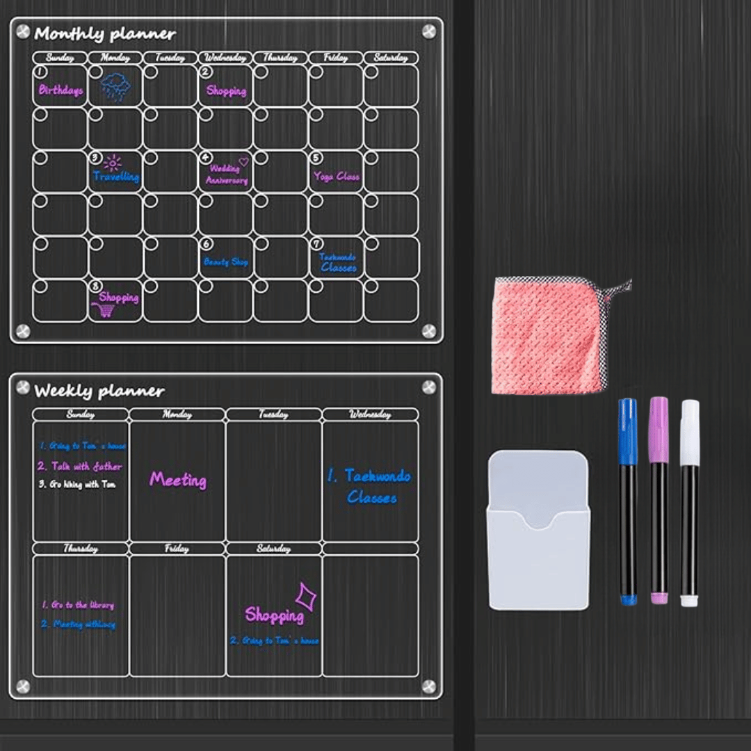Click the Saturday header in the weekly planner

tap(273, 549)
